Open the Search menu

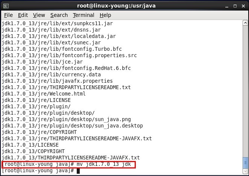59,15
